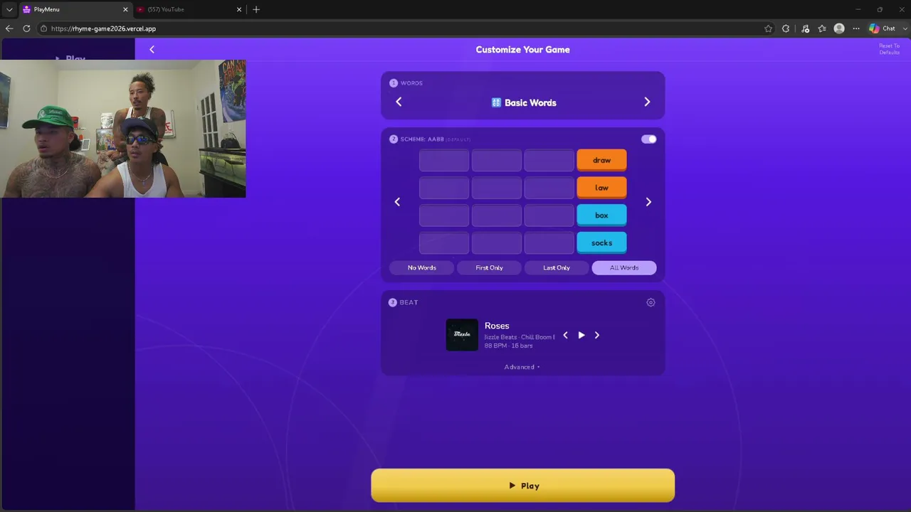Toggle the rhyme scheme switch
The height and width of the screenshot is (512, 911).
(x=649, y=139)
